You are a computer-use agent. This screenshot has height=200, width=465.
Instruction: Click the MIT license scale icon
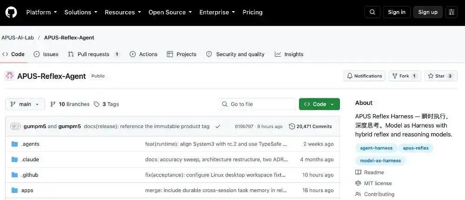click(x=358, y=183)
